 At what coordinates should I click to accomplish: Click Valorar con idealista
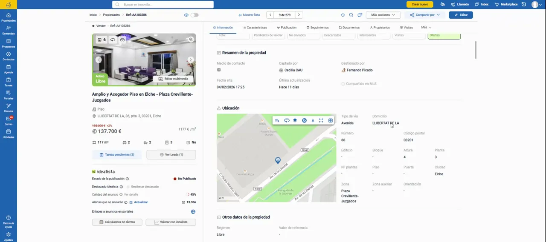point(171,222)
